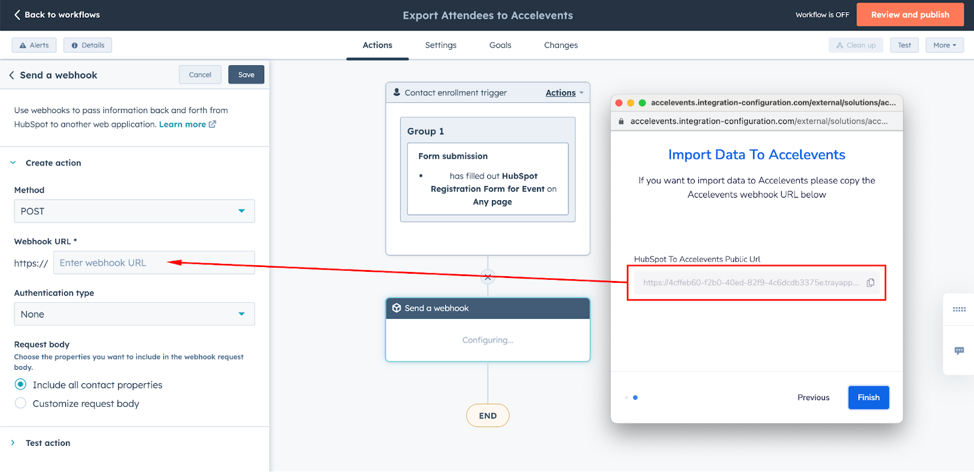Click the Export Attendees to Accelevents title
This screenshot has width=974, height=472.
(488, 15)
